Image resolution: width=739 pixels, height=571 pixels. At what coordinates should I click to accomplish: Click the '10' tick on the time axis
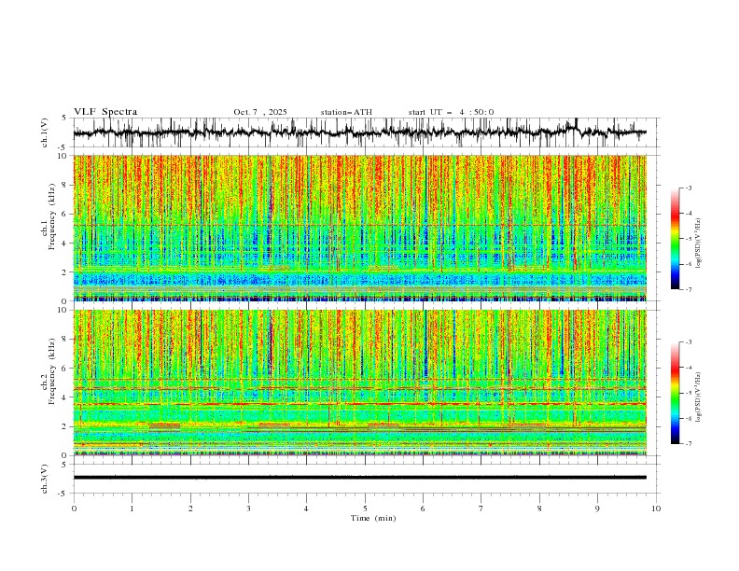656,508
